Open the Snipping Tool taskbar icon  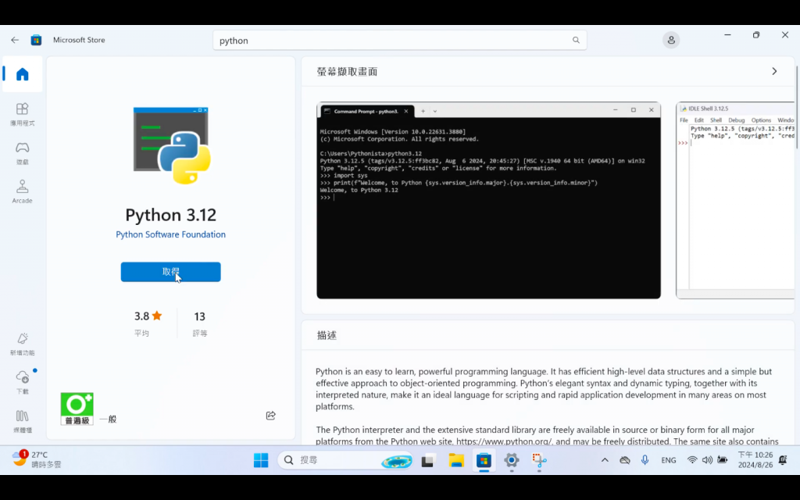coord(539,460)
